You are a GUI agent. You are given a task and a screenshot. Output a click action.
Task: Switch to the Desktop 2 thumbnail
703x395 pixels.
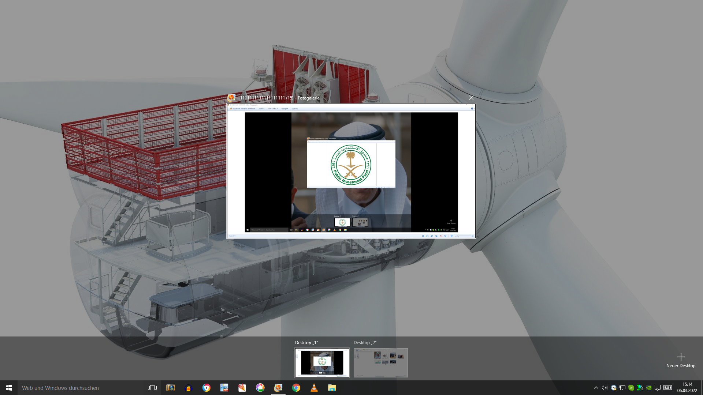pos(381,362)
